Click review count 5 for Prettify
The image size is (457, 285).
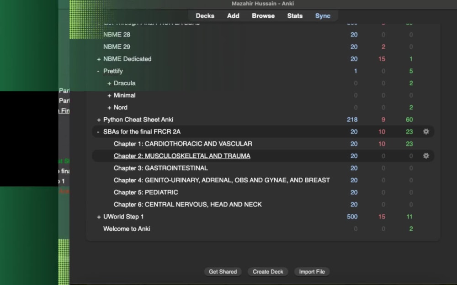pyautogui.click(x=411, y=71)
